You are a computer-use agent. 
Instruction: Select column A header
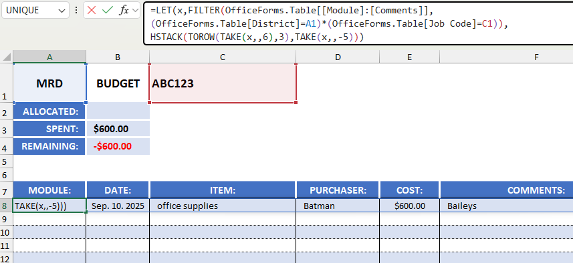point(49,57)
